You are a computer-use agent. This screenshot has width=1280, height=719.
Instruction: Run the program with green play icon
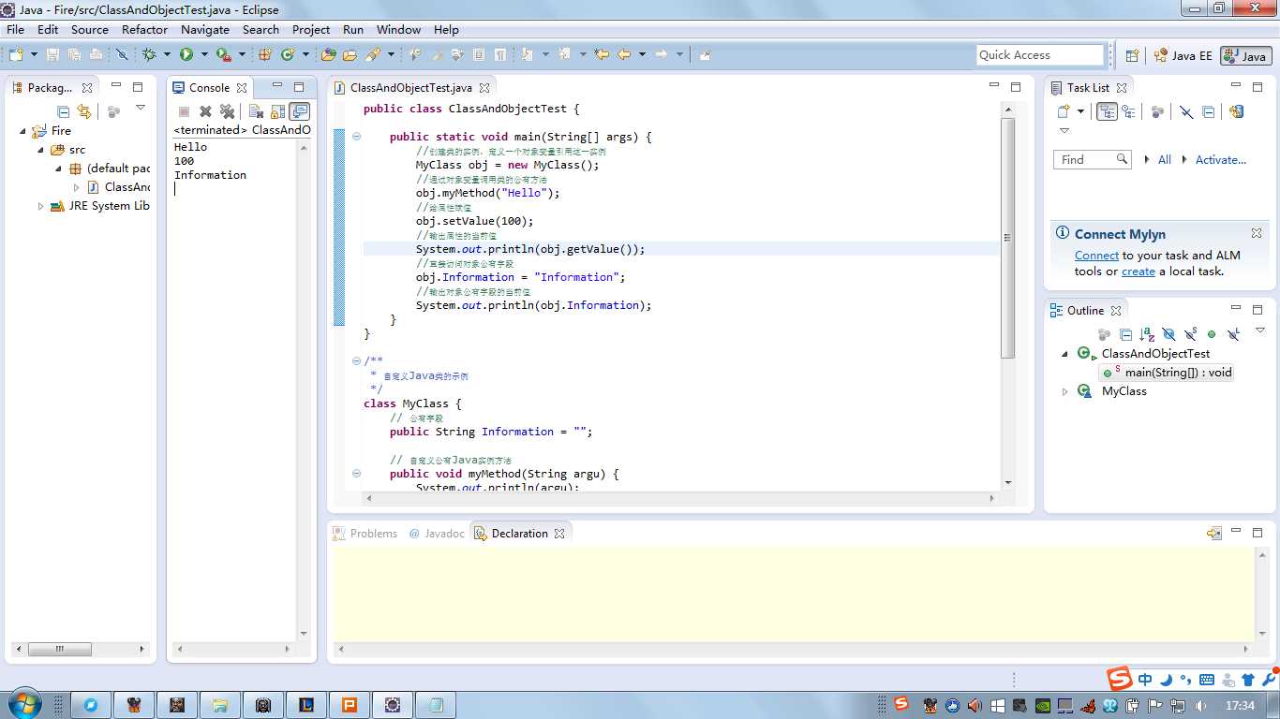click(x=186, y=55)
